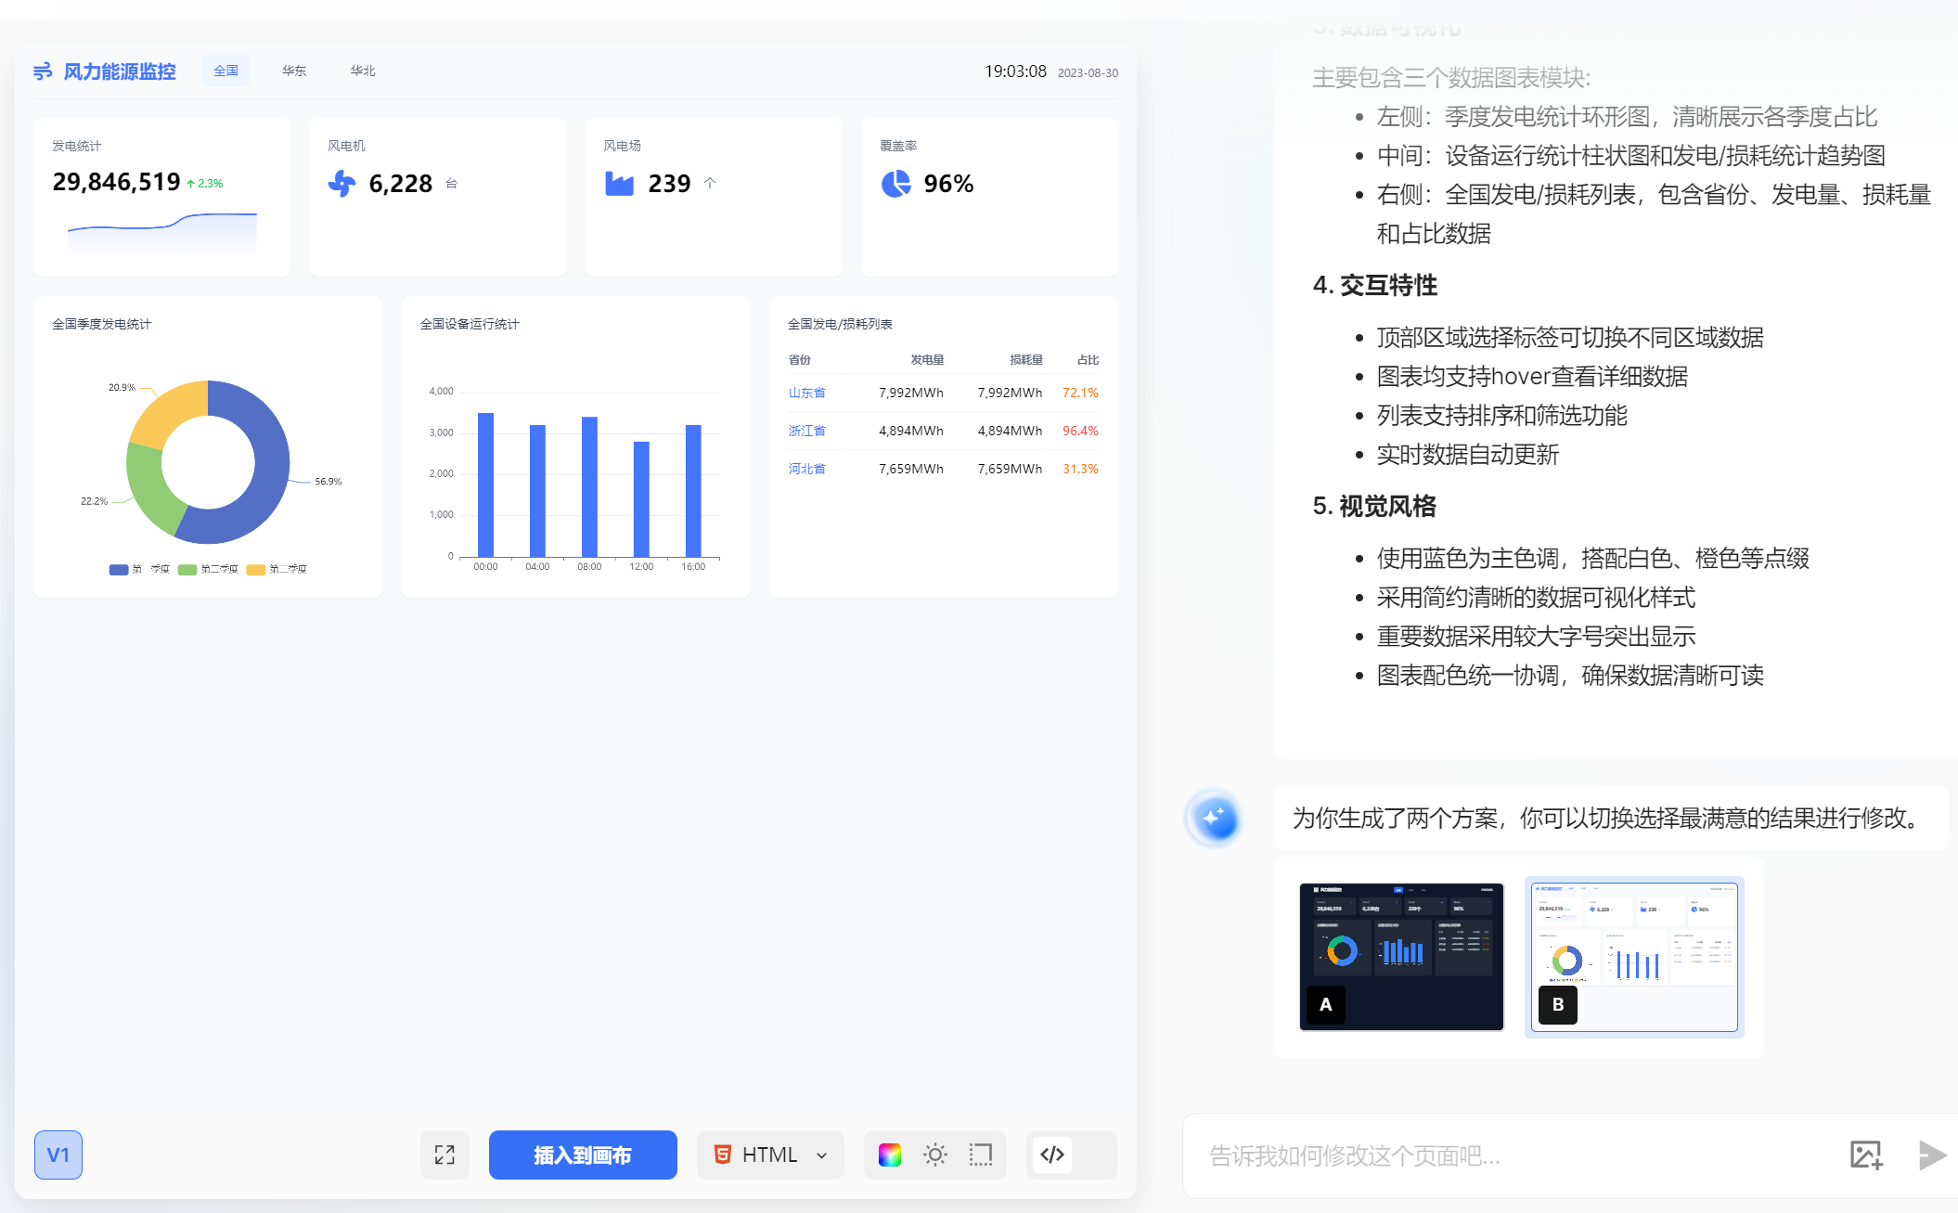The height and width of the screenshot is (1213, 1958).
Task: Click the send message arrow icon
Action: [1932, 1155]
